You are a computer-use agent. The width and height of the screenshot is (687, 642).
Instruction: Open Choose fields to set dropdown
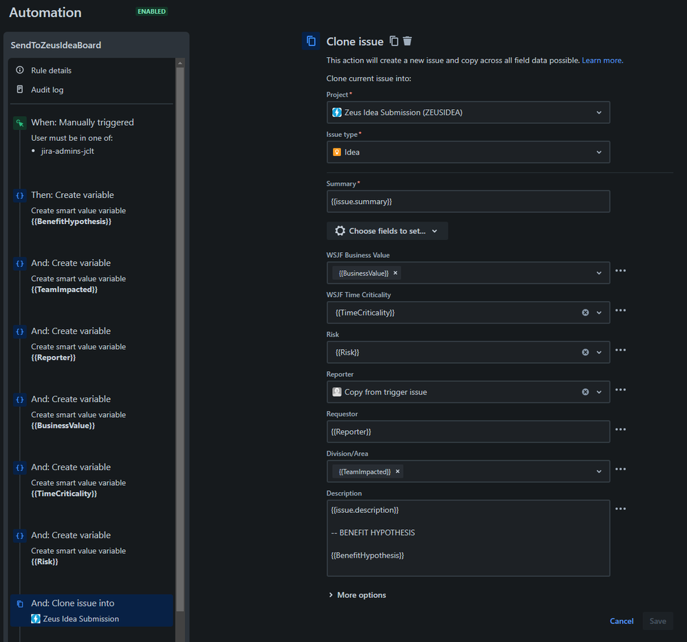387,231
